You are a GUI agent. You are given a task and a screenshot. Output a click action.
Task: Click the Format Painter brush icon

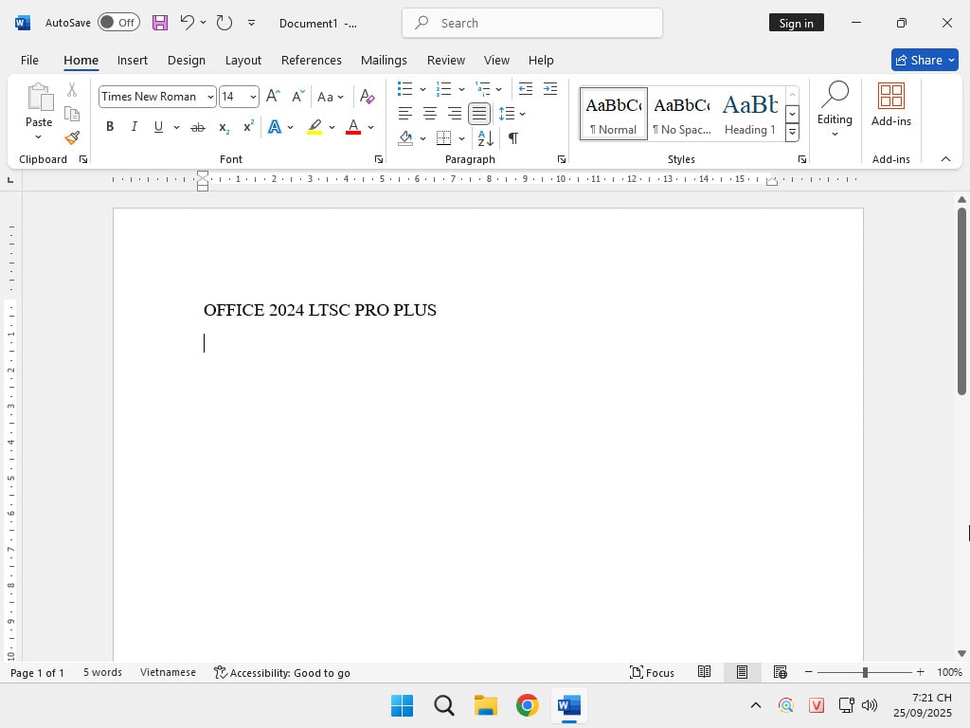click(72, 137)
